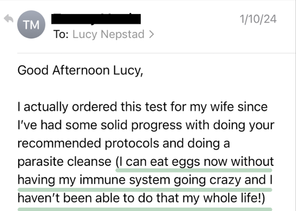
Task: Select recipient name Lucy Nepstad
Action: point(108,35)
